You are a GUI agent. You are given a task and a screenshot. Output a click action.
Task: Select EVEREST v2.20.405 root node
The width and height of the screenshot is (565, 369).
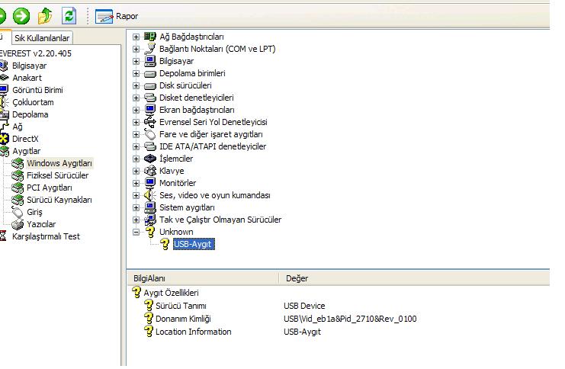[x=35, y=53]
